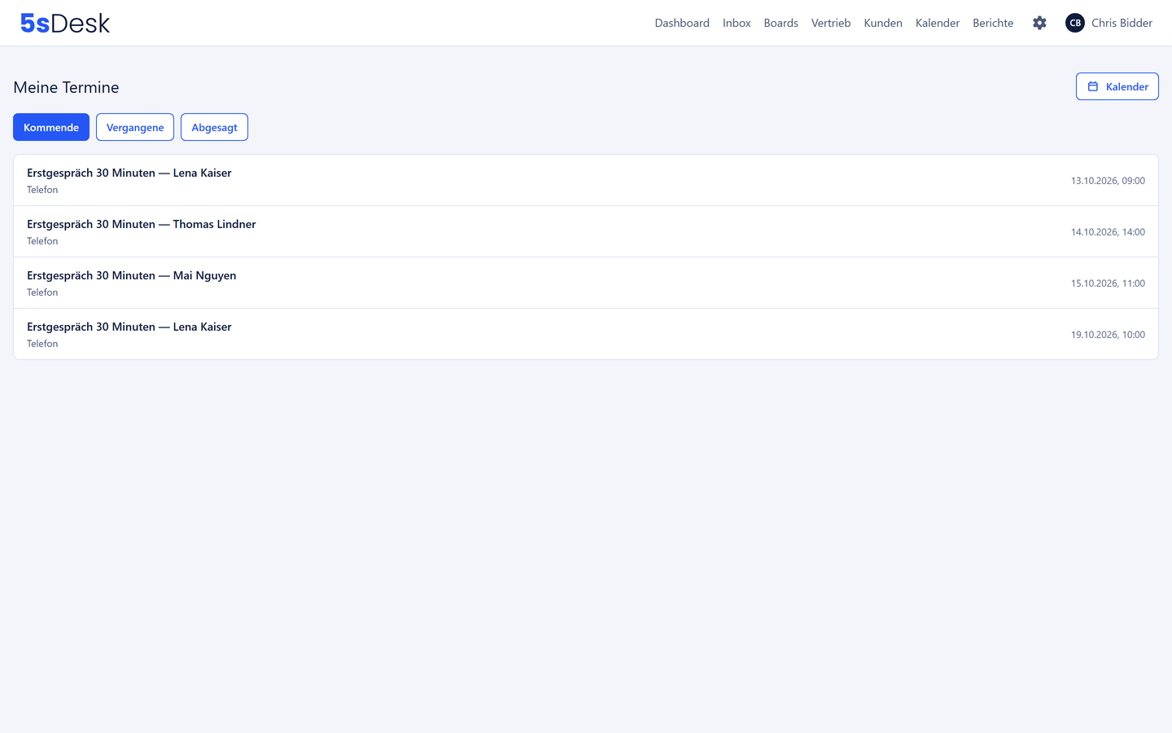
Task: Open settings via the gear icon
Action: point(1039,23)
